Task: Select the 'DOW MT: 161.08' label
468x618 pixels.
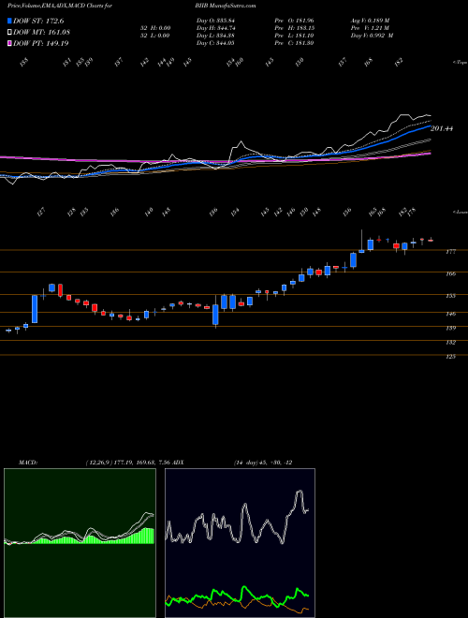Action: pyautogui.click(x=41, y=33)
